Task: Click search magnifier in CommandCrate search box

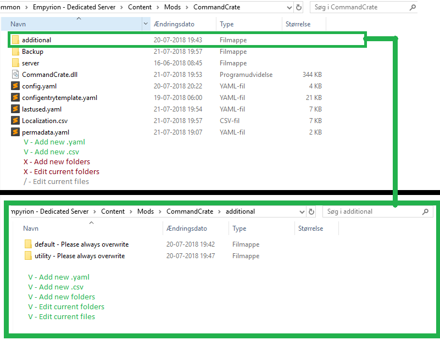Action: coord(413,7)
